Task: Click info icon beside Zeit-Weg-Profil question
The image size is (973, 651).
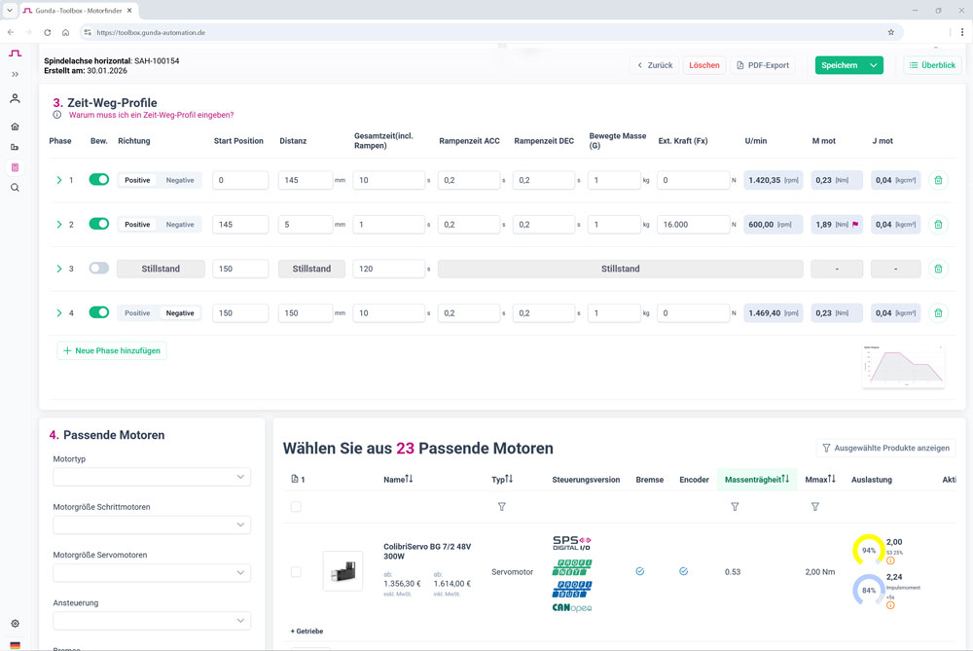Action: coord(57,115)
